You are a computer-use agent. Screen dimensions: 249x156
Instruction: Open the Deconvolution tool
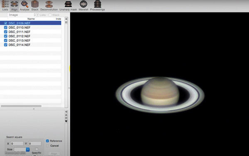click(49, 5)
